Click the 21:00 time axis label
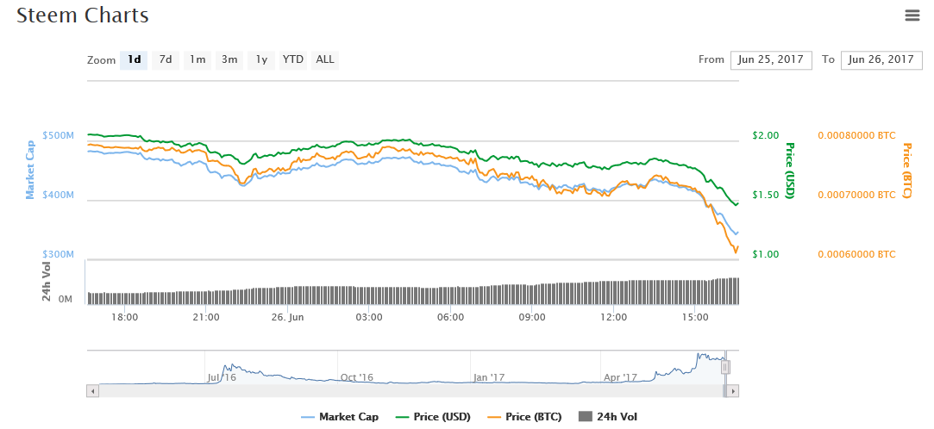 (x=205, y=318)
